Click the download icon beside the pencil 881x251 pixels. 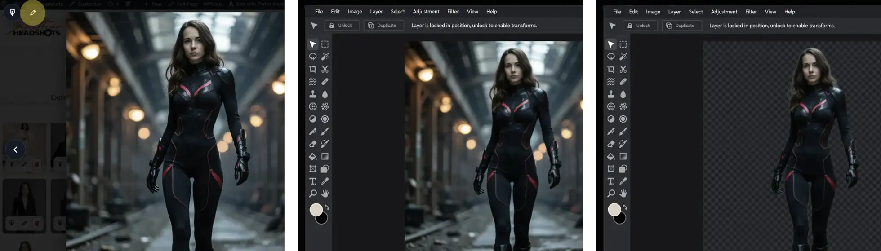coord(12,13)
